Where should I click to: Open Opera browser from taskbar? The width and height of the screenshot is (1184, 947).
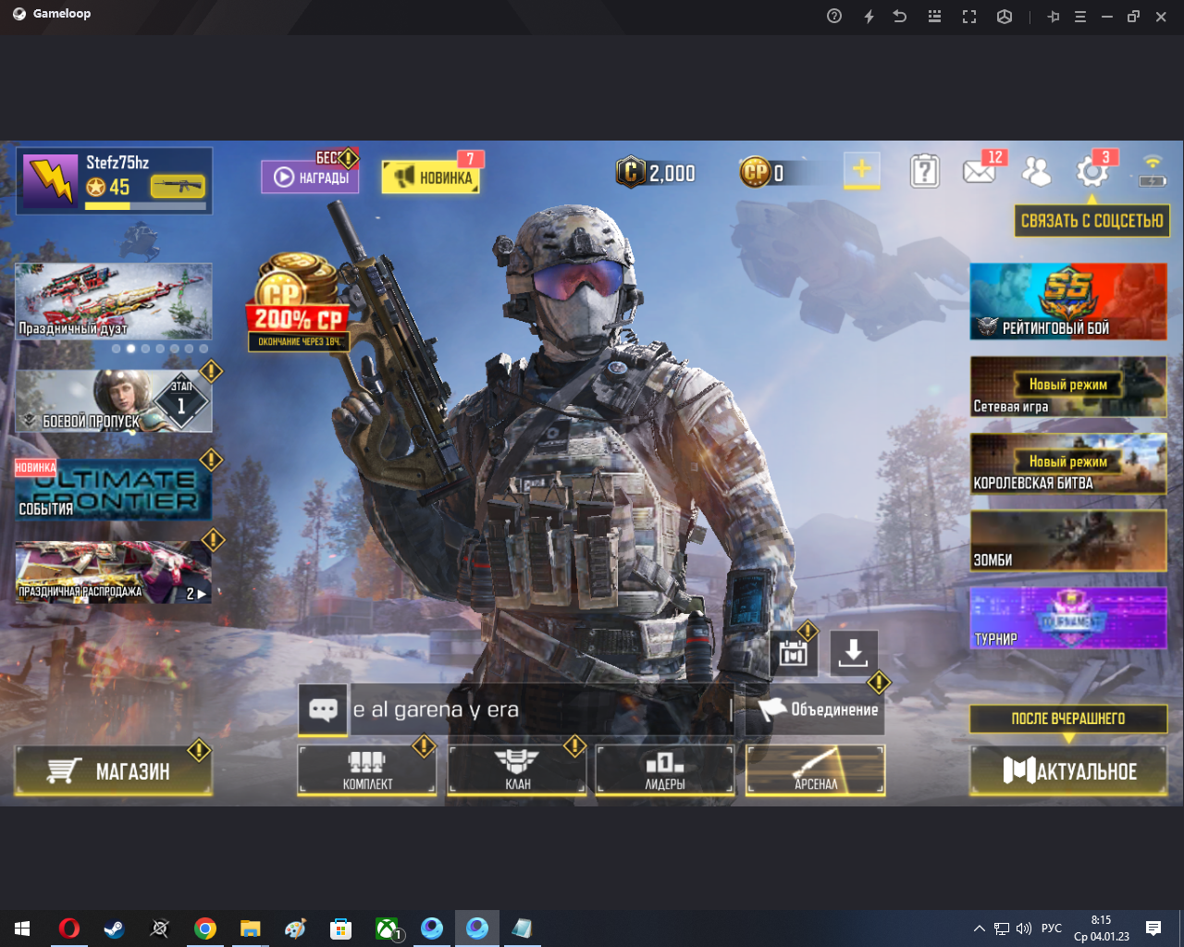pos(69,929)
